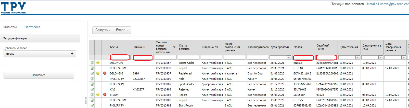
Task: Select location cell У клиента
Action: pyautogui.click(x=234, y=73)
